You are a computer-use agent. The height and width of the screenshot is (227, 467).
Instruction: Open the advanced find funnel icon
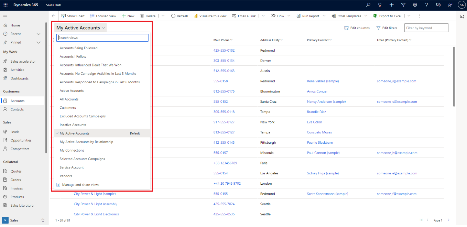(403, 5)
